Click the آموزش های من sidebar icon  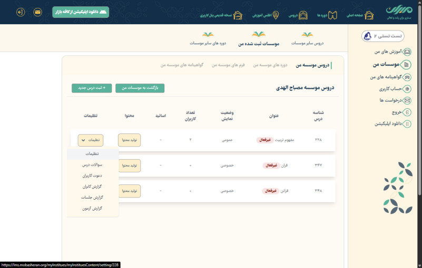[x=407, y=52]
